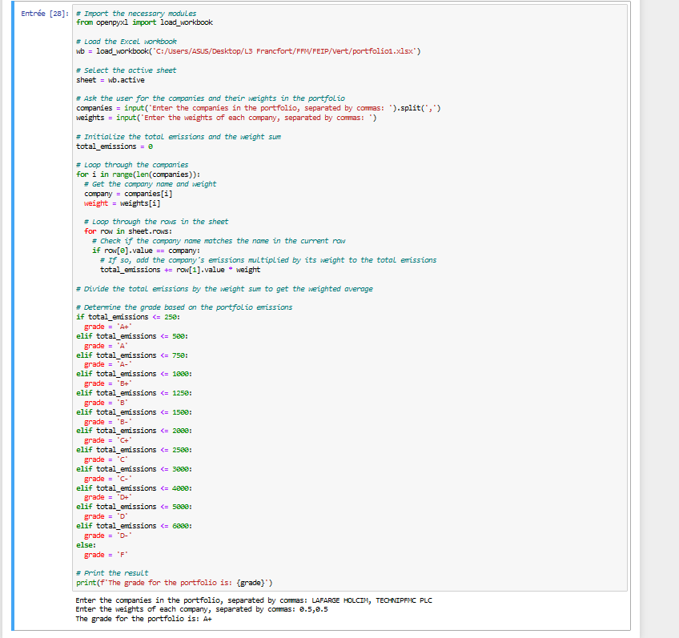Place cursor on "company = companies[i]"
This screenshot has height=638, width=679.
pos(128,194)
